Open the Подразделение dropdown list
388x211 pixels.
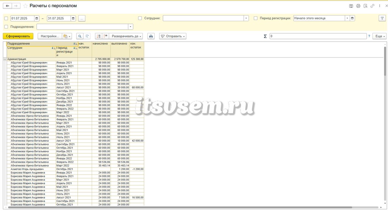tap(131, 27)
